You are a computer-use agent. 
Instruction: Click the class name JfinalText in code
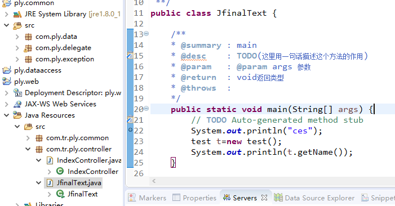click(241, 13)
